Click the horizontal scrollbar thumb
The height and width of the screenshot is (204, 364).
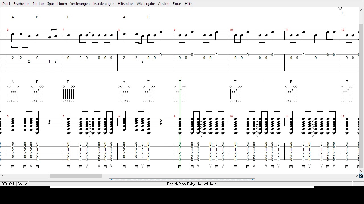[76, 176]
